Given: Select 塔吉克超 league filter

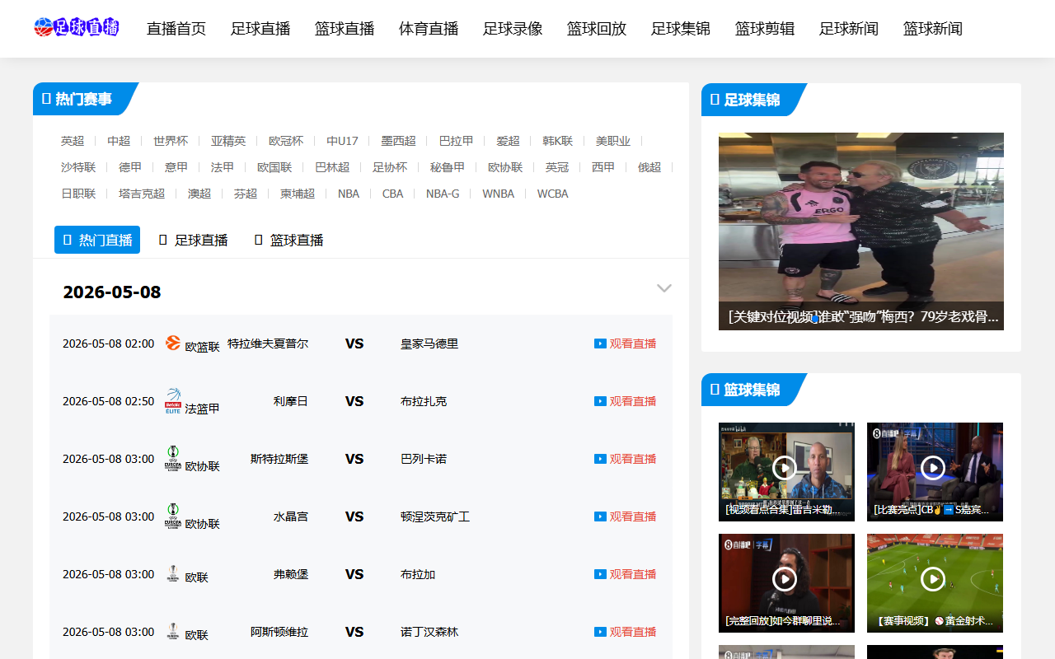Looking at the screenshot, I should pyautogui.click(x=142, y=194).
